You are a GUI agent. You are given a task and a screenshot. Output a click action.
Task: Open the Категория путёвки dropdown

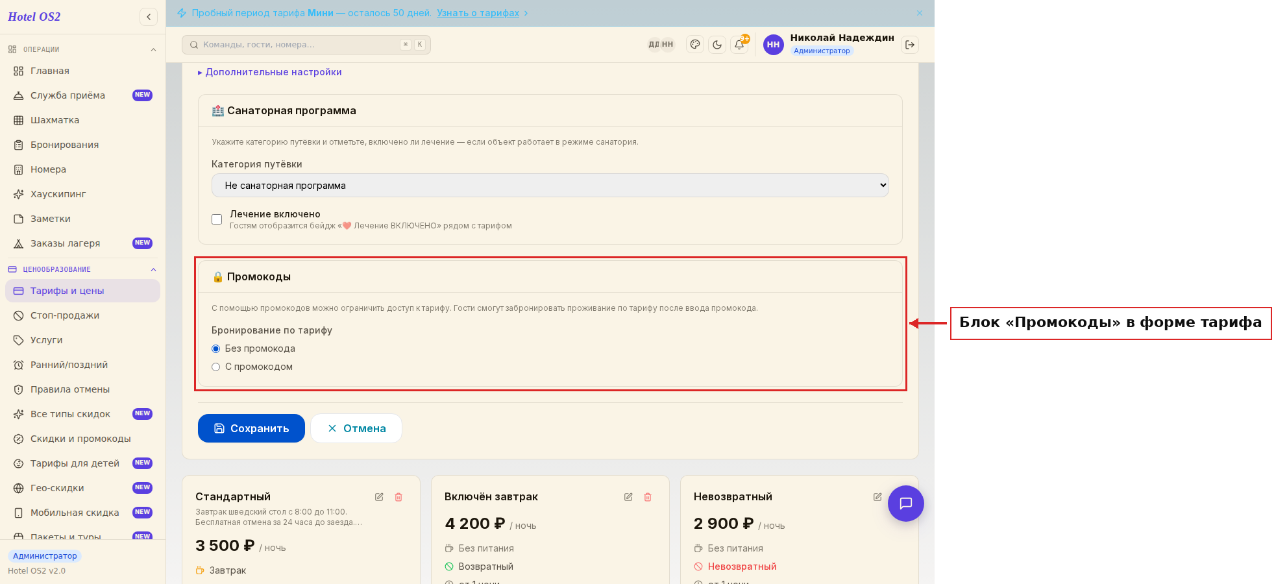(x=550, y=186)
